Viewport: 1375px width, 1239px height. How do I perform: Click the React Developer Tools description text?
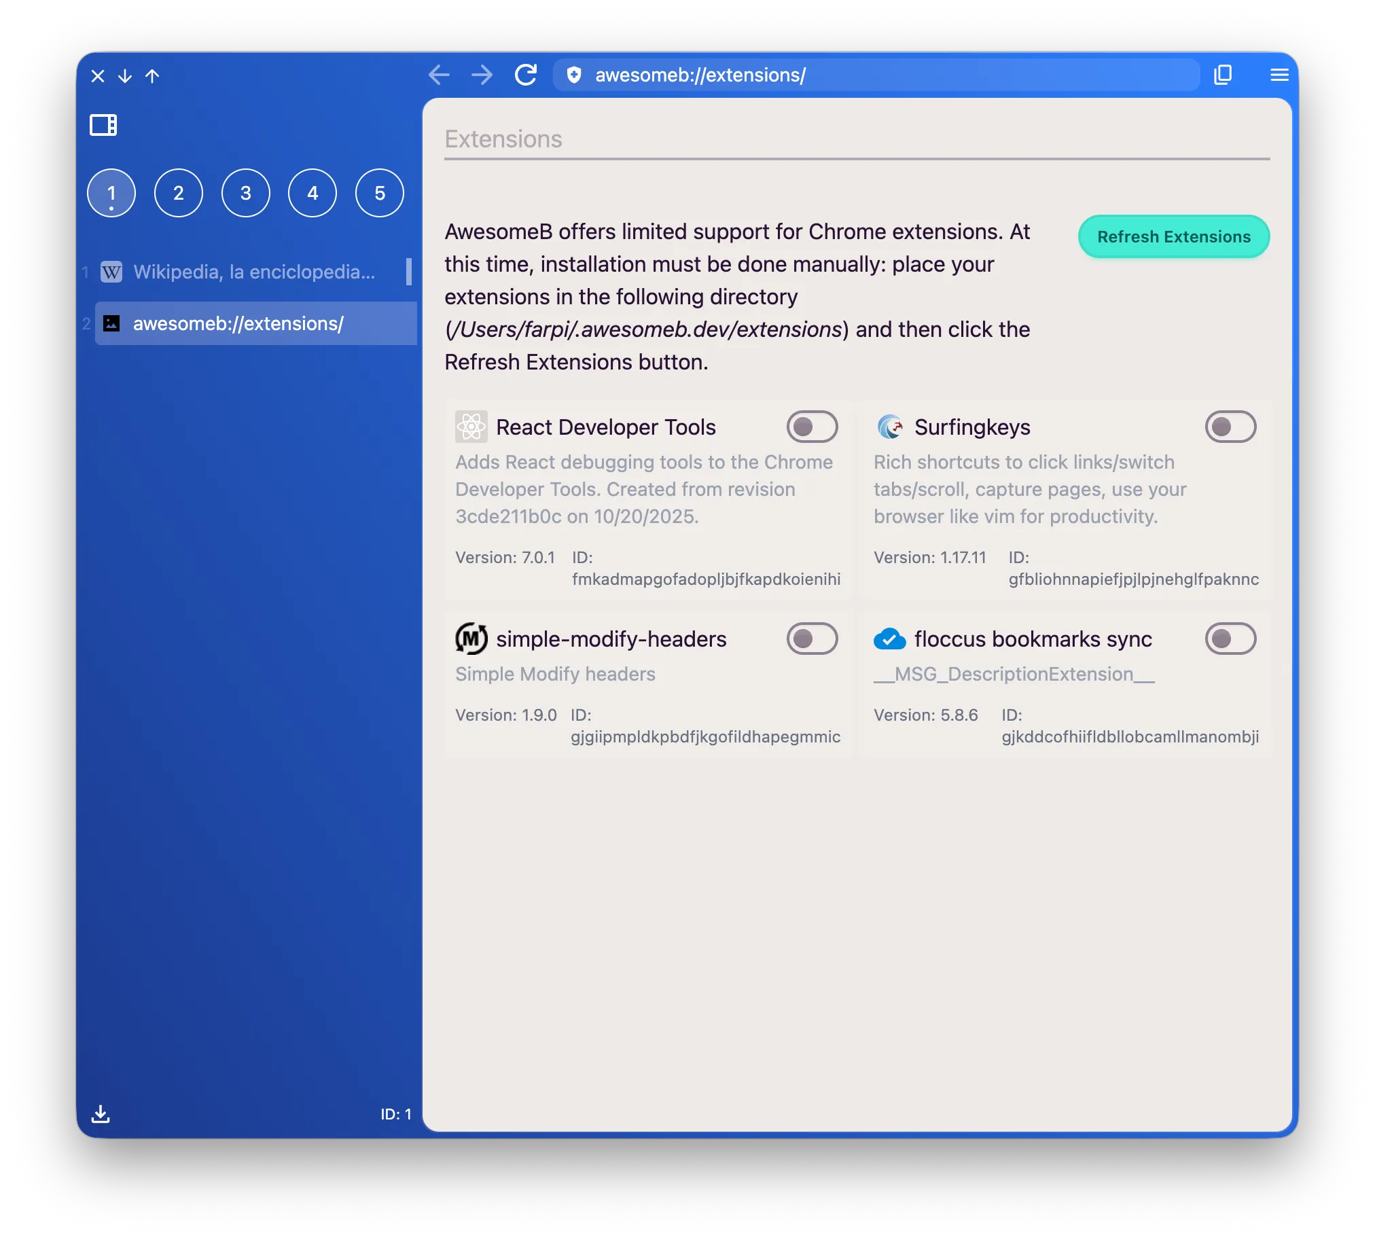coord(644,490)
